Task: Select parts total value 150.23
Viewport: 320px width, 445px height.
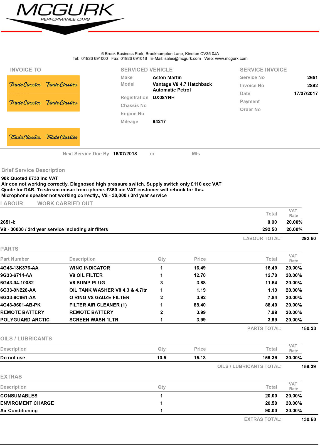Action: coord(309,329)
